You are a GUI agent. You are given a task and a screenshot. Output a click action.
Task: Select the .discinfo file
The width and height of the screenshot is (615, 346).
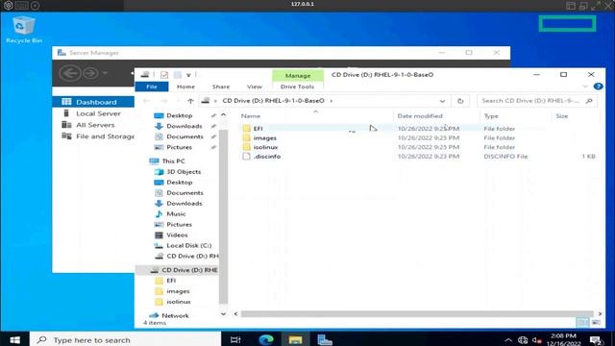(x=267, y=157)
